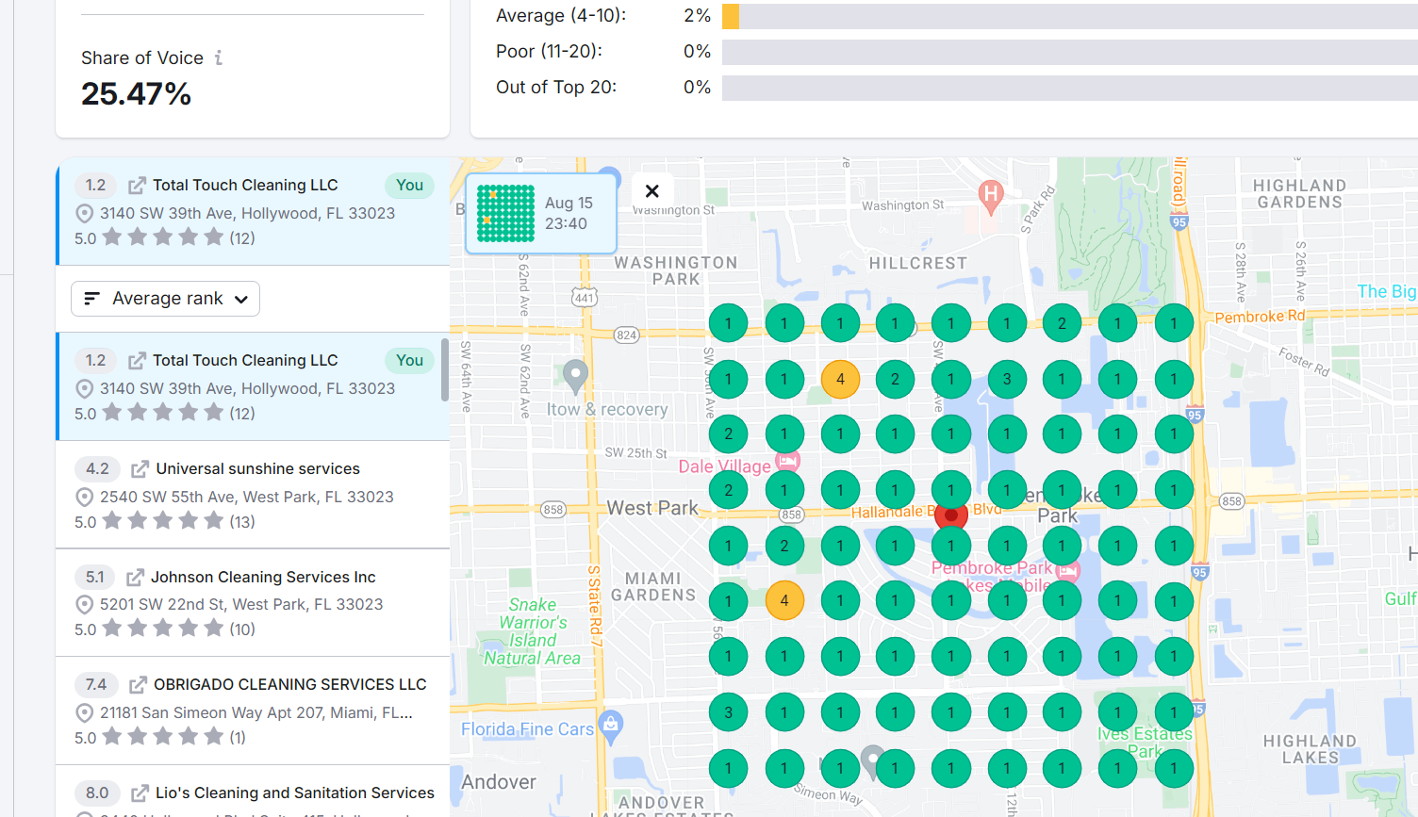Click the Florida Fine Cars map marker
This screenshot has height=817, width=1418.
click(611, 724)
